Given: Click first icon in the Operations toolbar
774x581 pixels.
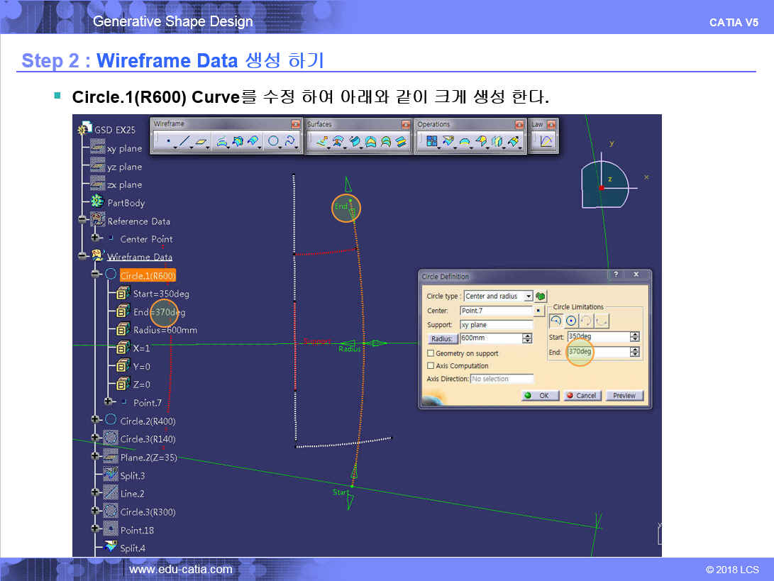Looking at the screenshot, I should [x=431, y=142].
